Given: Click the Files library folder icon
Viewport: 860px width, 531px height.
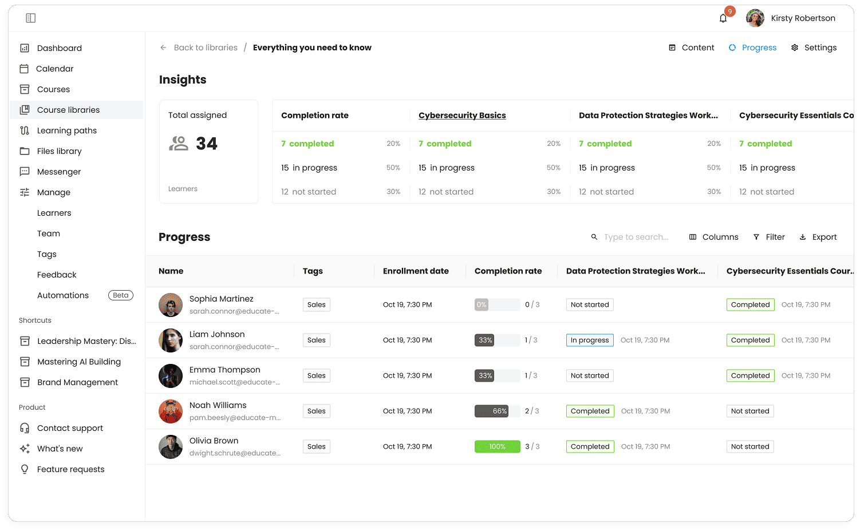Looking at the screenshot, I should 25,151.
